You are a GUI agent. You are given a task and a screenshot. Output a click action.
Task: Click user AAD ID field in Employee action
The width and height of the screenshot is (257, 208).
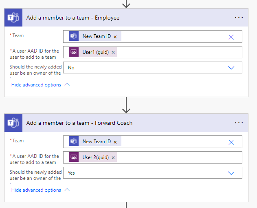click(179, 52)
